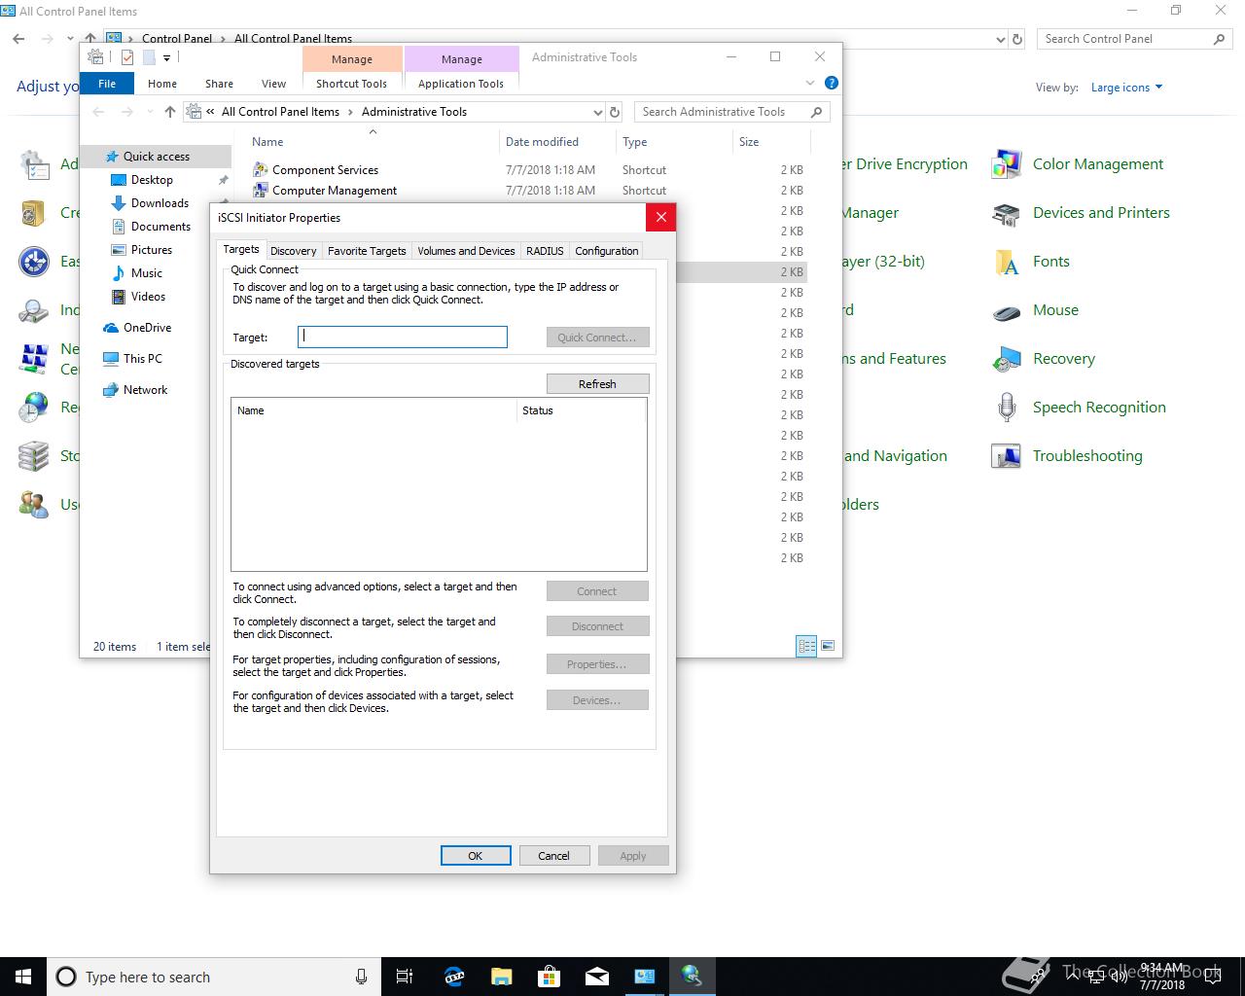Focus the Target input field
Screen dimensions: 1245x996
403,337
